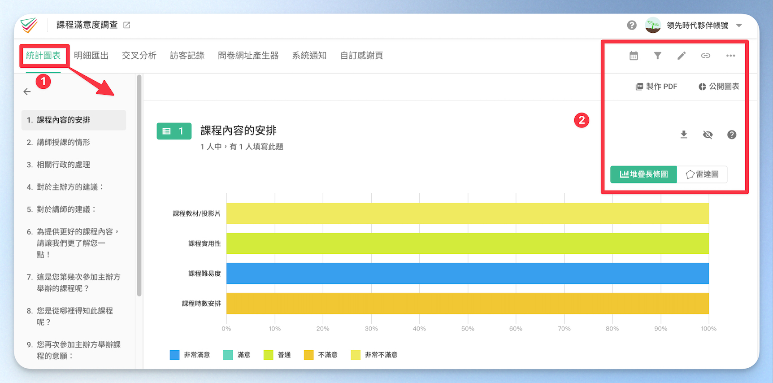Click the 課程教材/投影片 yellow bar
Image resolution: width=773 pixels, height=383 pixels.
point(467,213)
